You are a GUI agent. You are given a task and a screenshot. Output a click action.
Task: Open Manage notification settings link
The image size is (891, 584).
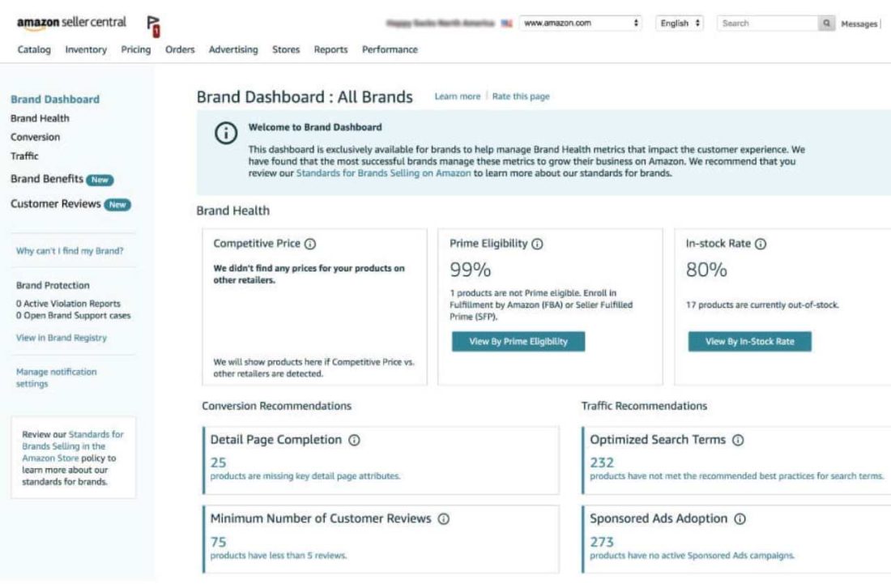56,377
